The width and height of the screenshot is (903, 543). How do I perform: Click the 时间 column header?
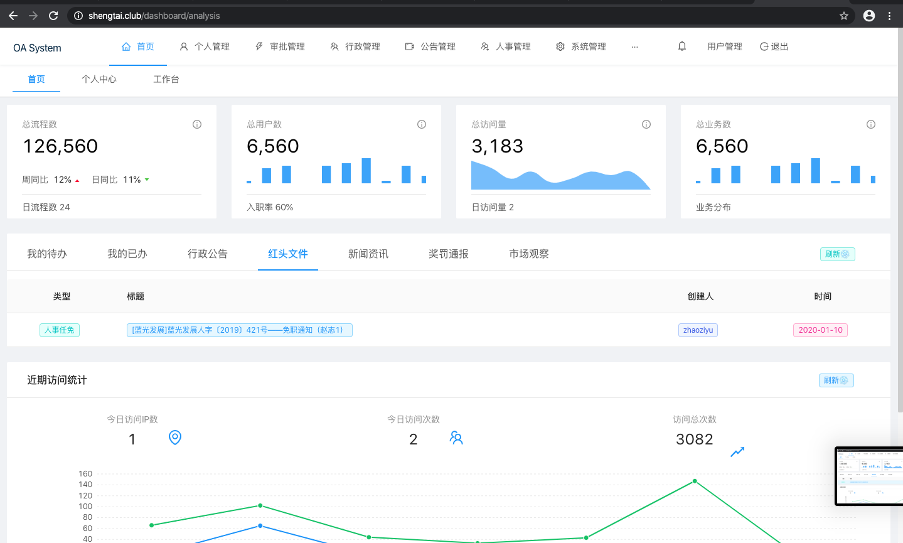point(823,296)
